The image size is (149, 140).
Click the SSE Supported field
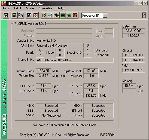(51, 111)
